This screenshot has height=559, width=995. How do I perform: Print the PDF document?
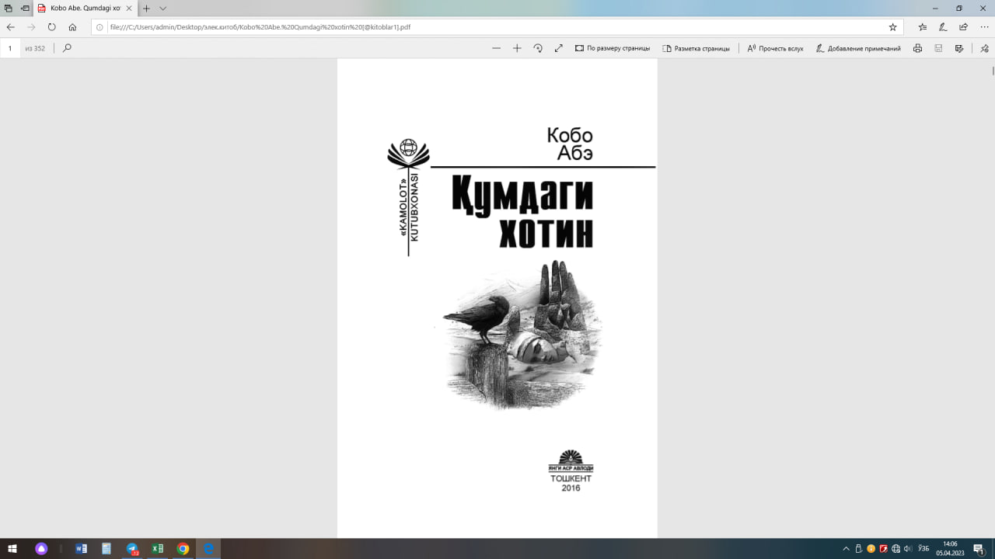pyautogui.click(x=917, y=48)
